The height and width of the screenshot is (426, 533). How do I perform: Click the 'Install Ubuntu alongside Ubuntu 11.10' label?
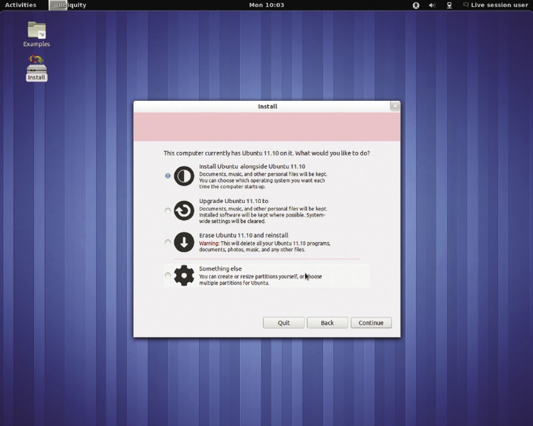coord(252,166)
